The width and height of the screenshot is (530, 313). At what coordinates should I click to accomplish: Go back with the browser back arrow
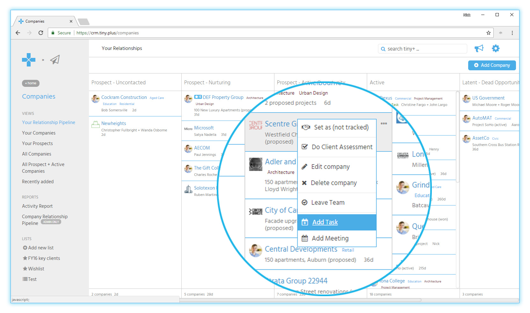coord(18,33)
